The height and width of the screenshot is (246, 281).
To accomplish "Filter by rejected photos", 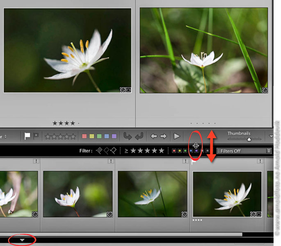I will point(114,151).
